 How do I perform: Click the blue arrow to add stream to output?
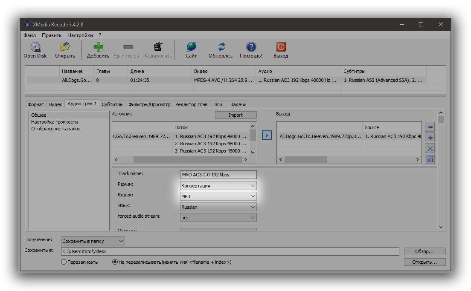tap(267, 135)
